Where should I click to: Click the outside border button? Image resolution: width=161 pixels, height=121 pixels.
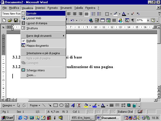(x=107, y=14)
